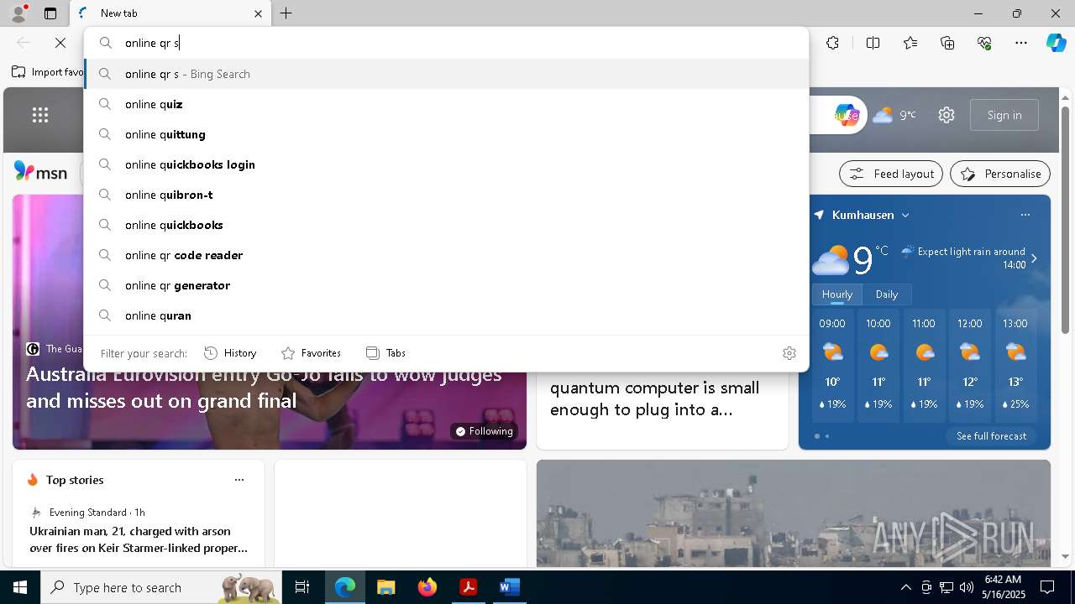The width and height of the screenshot is (1075, 604).
Task: Open See full forecast link
Action: pyautogui.click(x=991, y=436)
